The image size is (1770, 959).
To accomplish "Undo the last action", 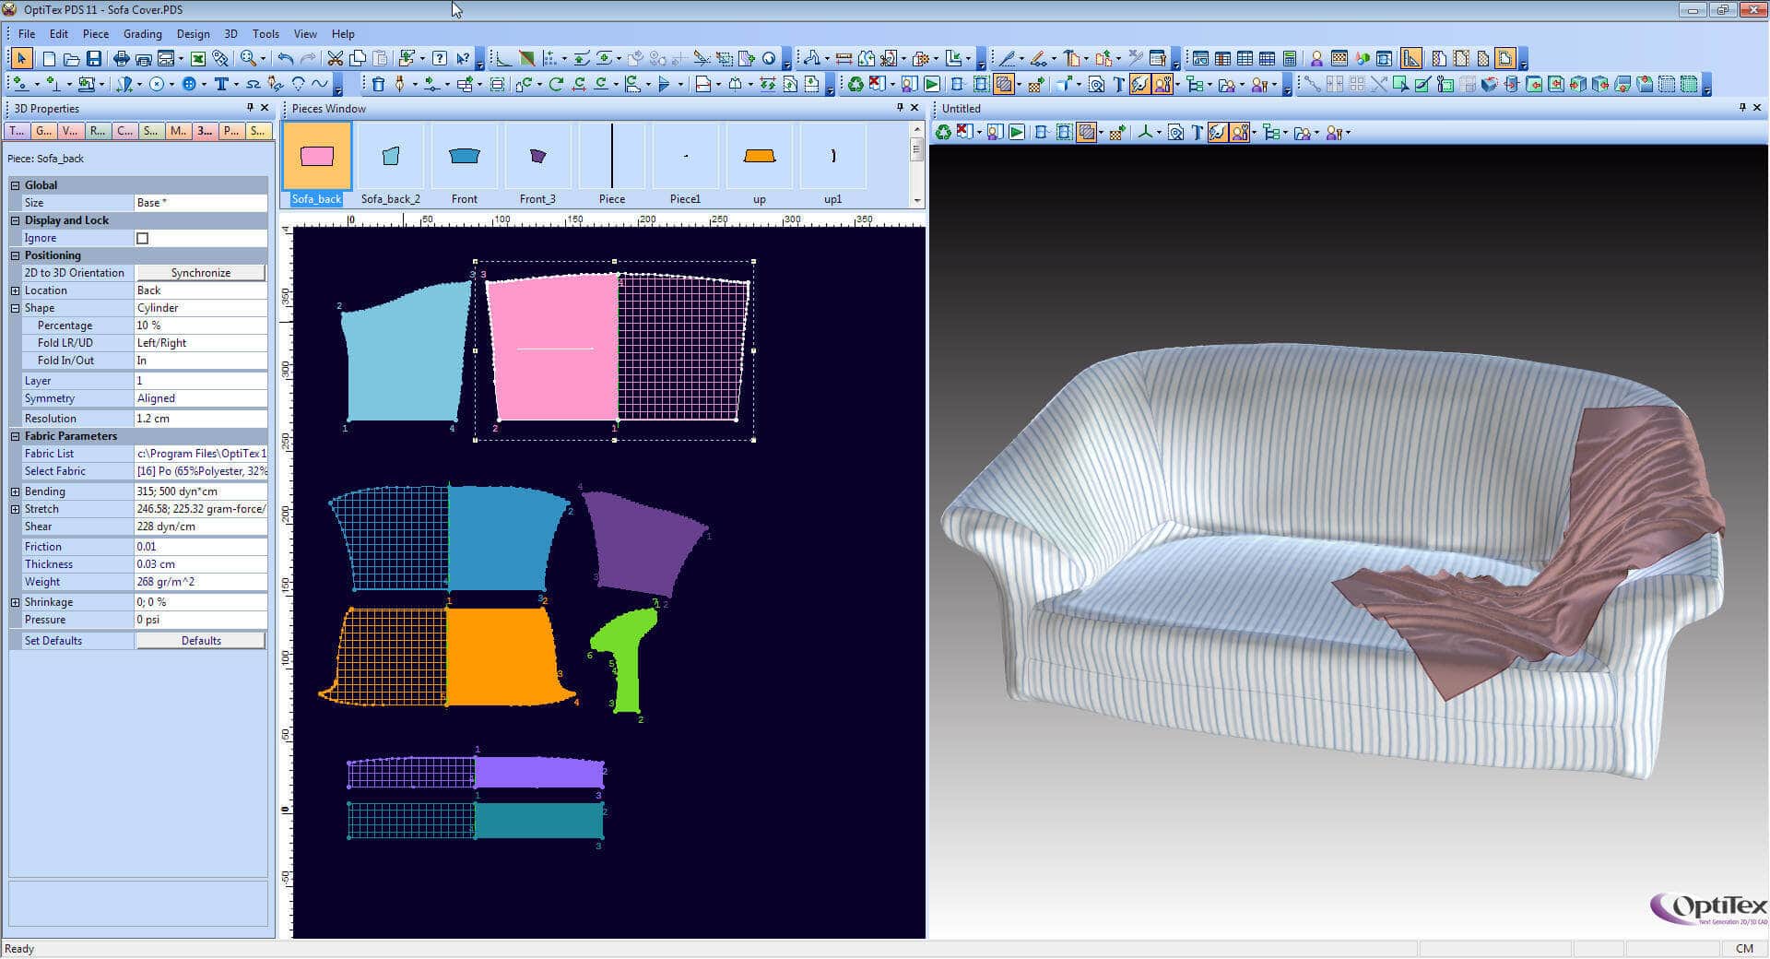I will tap(286, 57).
